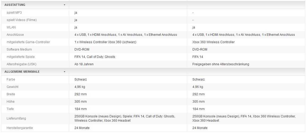
Task: Click the 'Ab 18 Jahren' cell
Action: [84, 64]
